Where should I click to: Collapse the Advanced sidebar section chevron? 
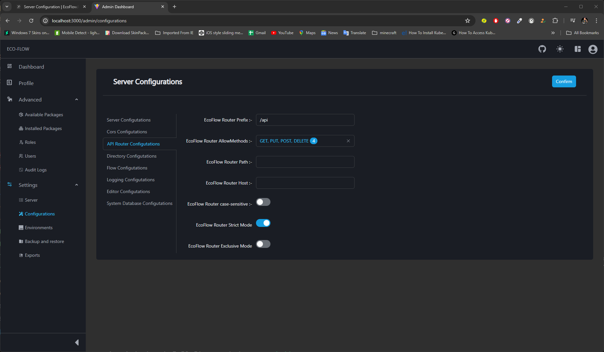[x=77, y=99]
